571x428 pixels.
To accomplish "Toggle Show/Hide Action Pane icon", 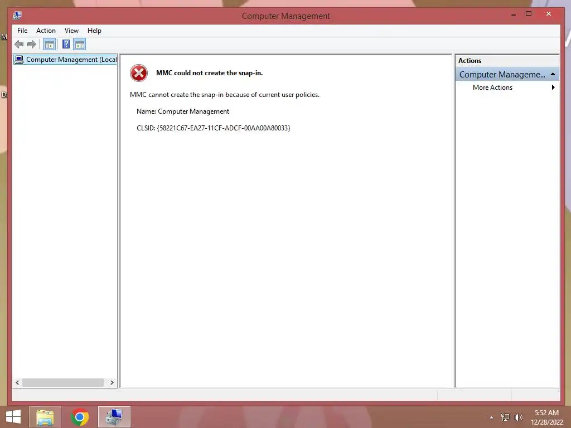I will [x=79, y=45].
